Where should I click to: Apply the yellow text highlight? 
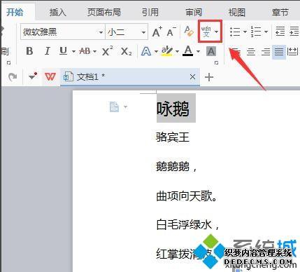tap(167, 51)
